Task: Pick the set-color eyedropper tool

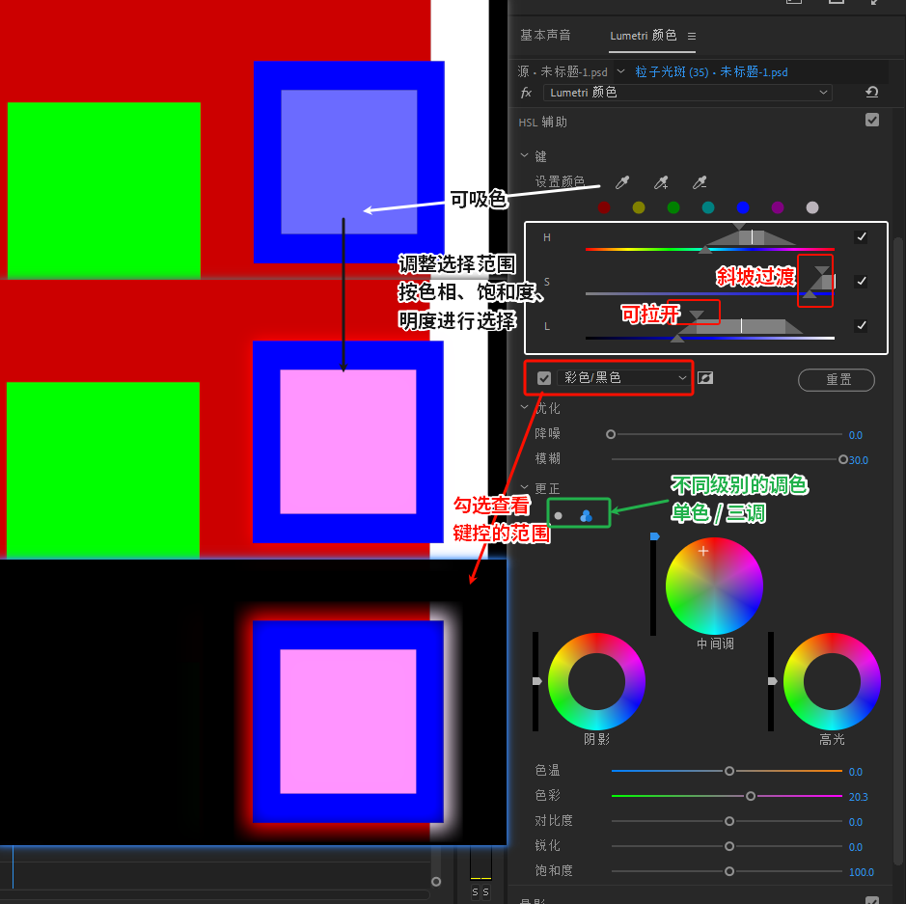Action: click(x=622, y=182)
